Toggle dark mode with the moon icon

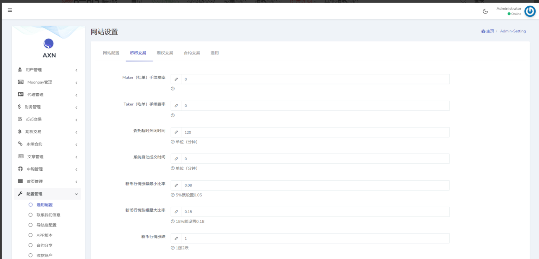coord(485,11)
